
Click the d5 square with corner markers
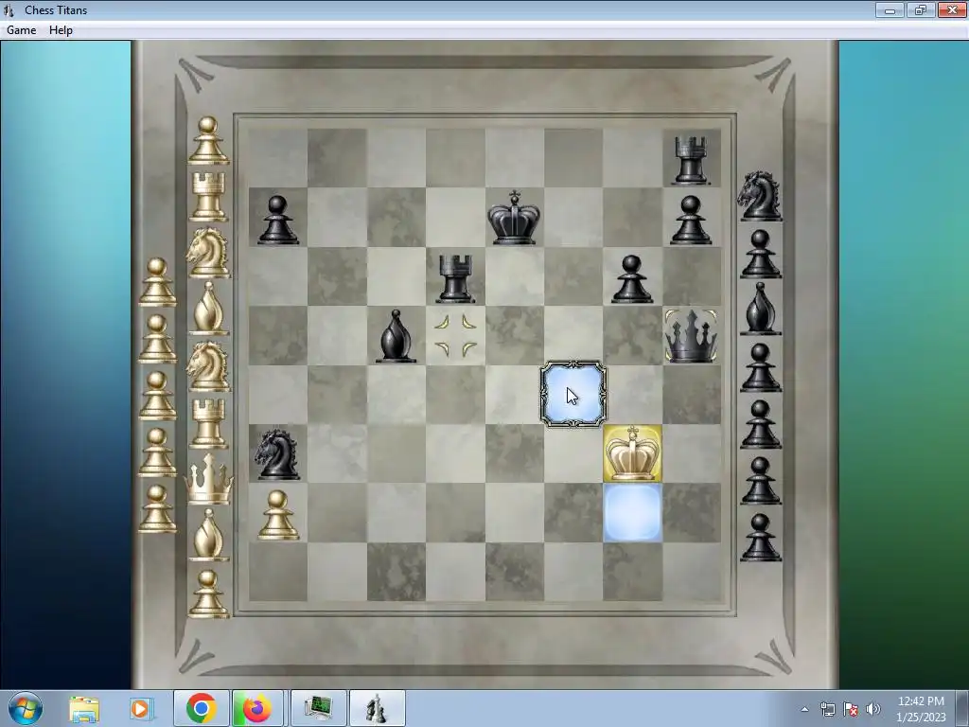tap(455, 336)
